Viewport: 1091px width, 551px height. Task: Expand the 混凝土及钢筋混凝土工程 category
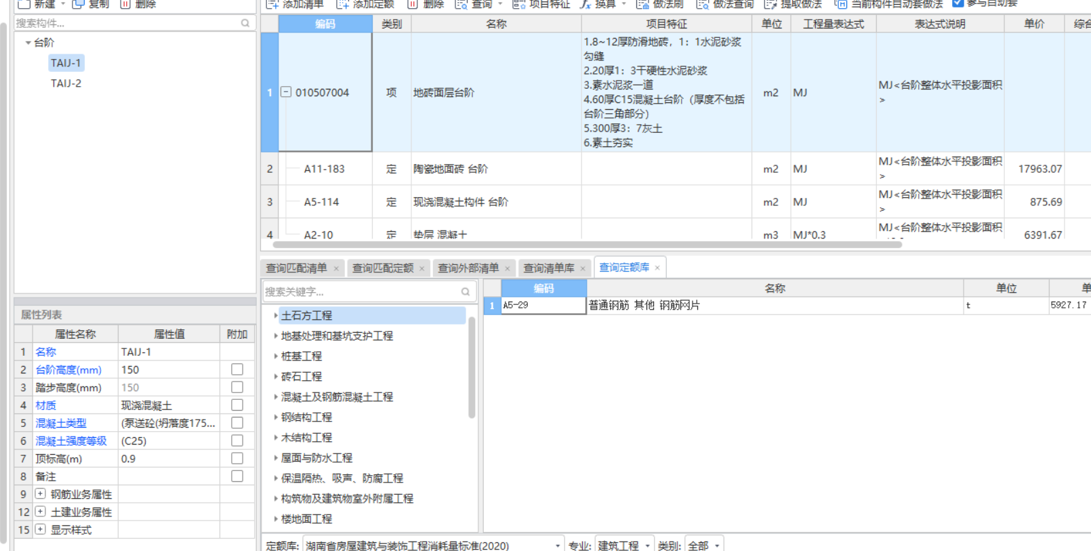pyautogui.click(x=275, y=397)
